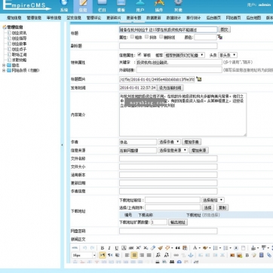The image size is (273, 273).
Task: Apply superscript in the editor toolbar
Action: click(138, 248)
